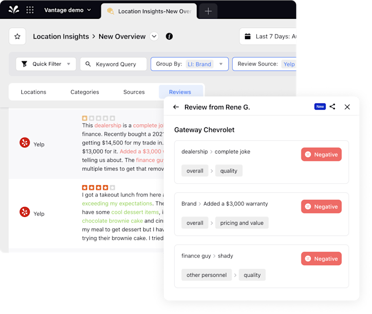The width and height of the screenshot is (372, 314).
Task: Open the Review Source filter
Action: tap(264, 64)
